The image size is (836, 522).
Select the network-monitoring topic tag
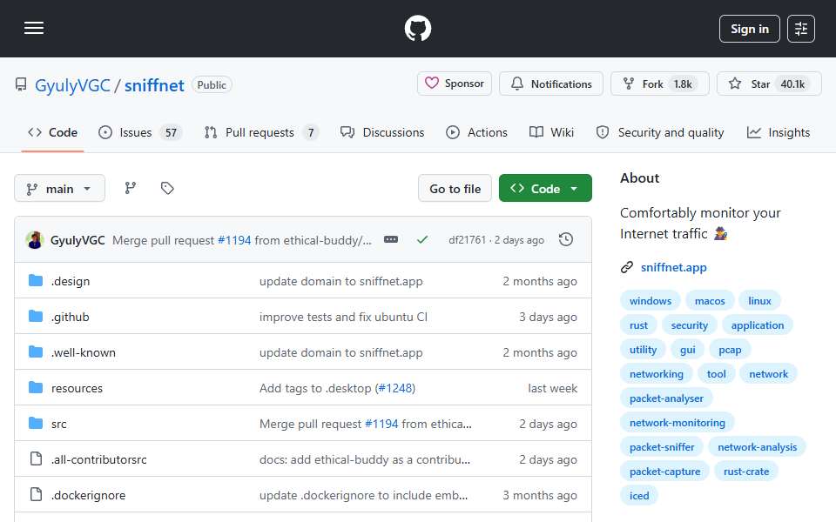[678, 423]
